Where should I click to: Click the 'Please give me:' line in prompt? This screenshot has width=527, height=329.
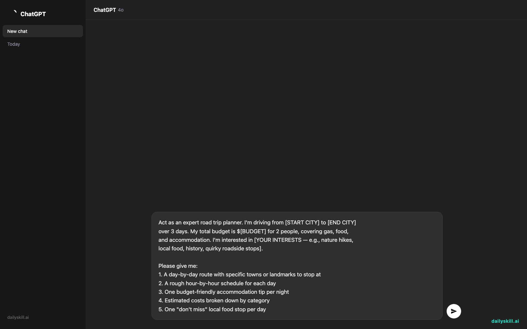click(178, 266)
